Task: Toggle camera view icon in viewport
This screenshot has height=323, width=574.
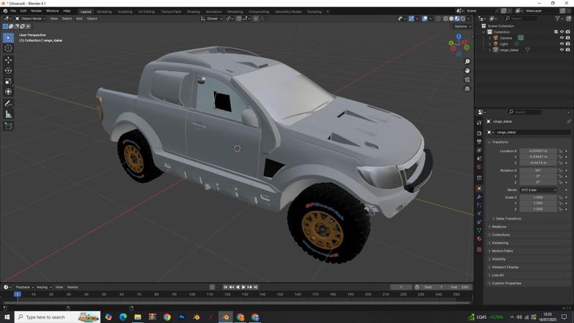Action: coord(467,80)
